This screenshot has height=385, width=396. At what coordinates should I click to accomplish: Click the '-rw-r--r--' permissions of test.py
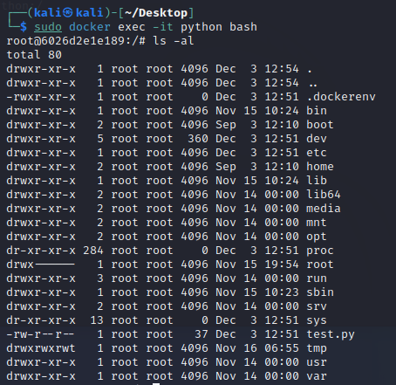coord(41,334)
